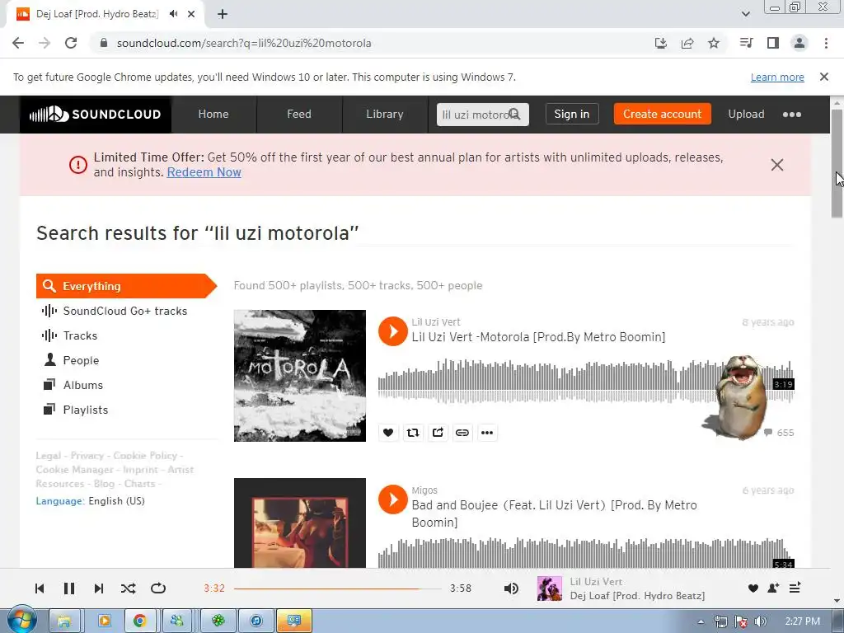This screenshot has height=633, width=844.
Task: Mute the player volume
Action: [x=511, y=588]
